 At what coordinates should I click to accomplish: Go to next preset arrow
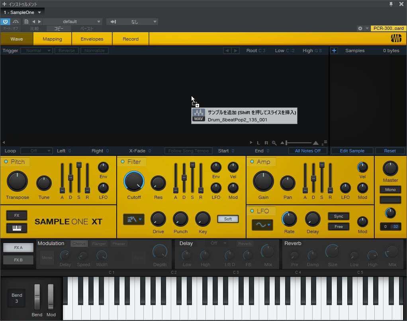39,22
